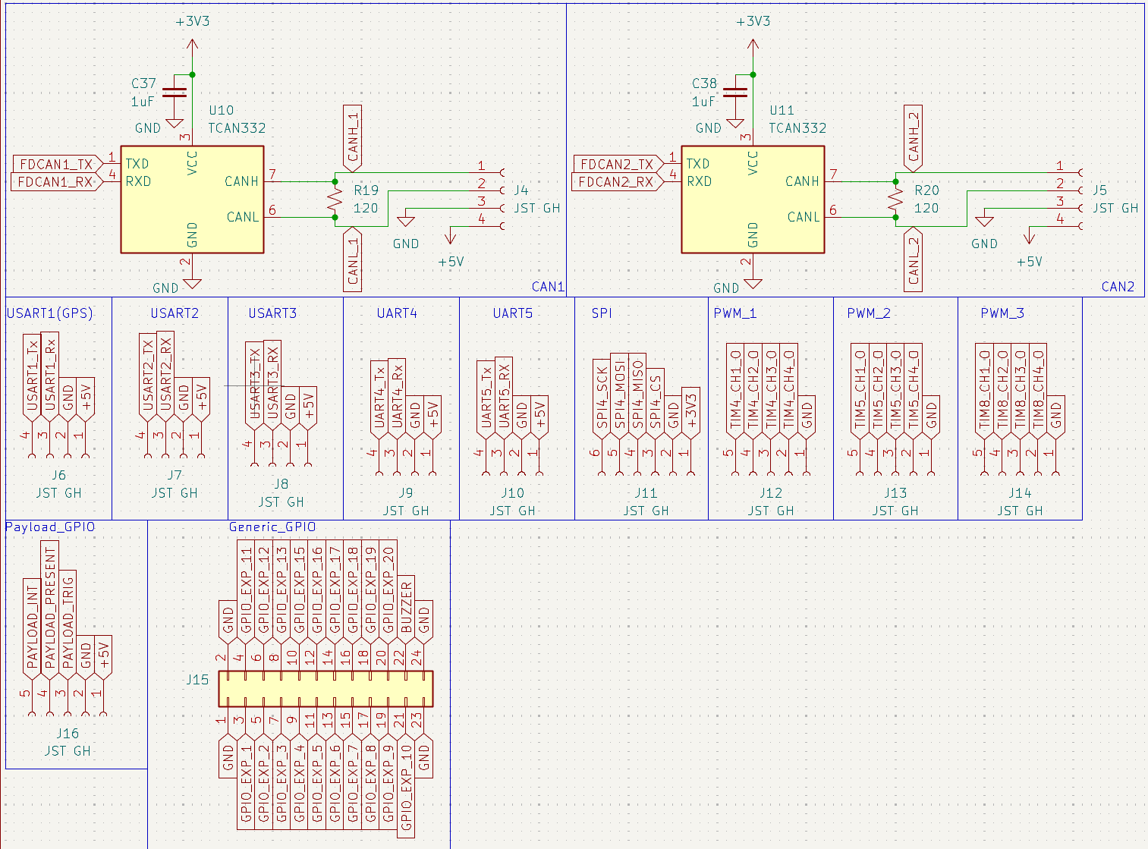Select the +3V3 label on J11 connector
The width and height of the screenshot is (1148, 849).
pos(690,413)
